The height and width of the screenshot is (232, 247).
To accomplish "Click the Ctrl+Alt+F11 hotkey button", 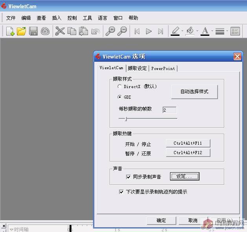I will click(188, 143).
